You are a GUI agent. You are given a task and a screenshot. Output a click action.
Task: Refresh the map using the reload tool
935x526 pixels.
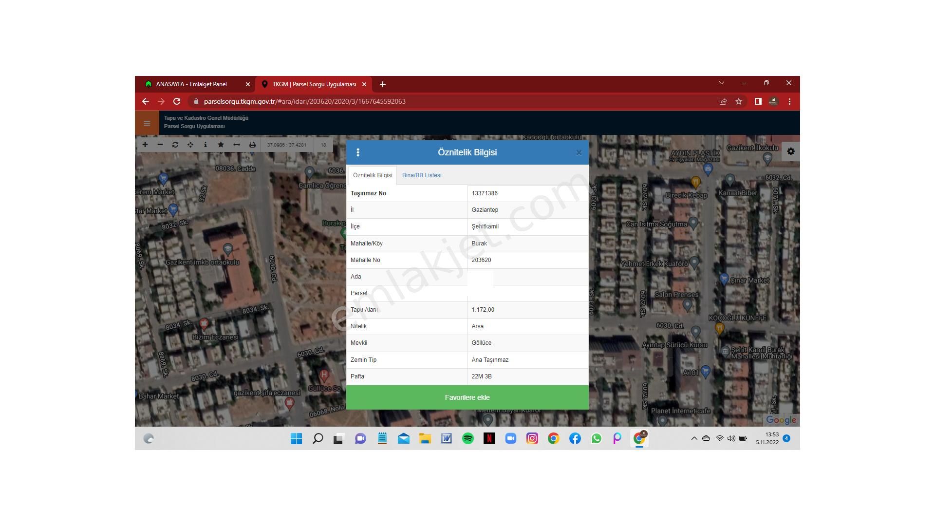click(x=175, y=145)
